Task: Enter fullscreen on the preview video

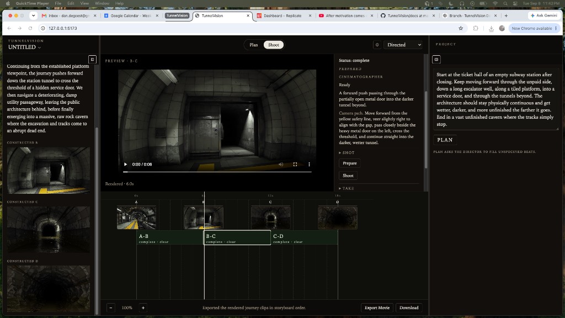Action: coord(295,165)
